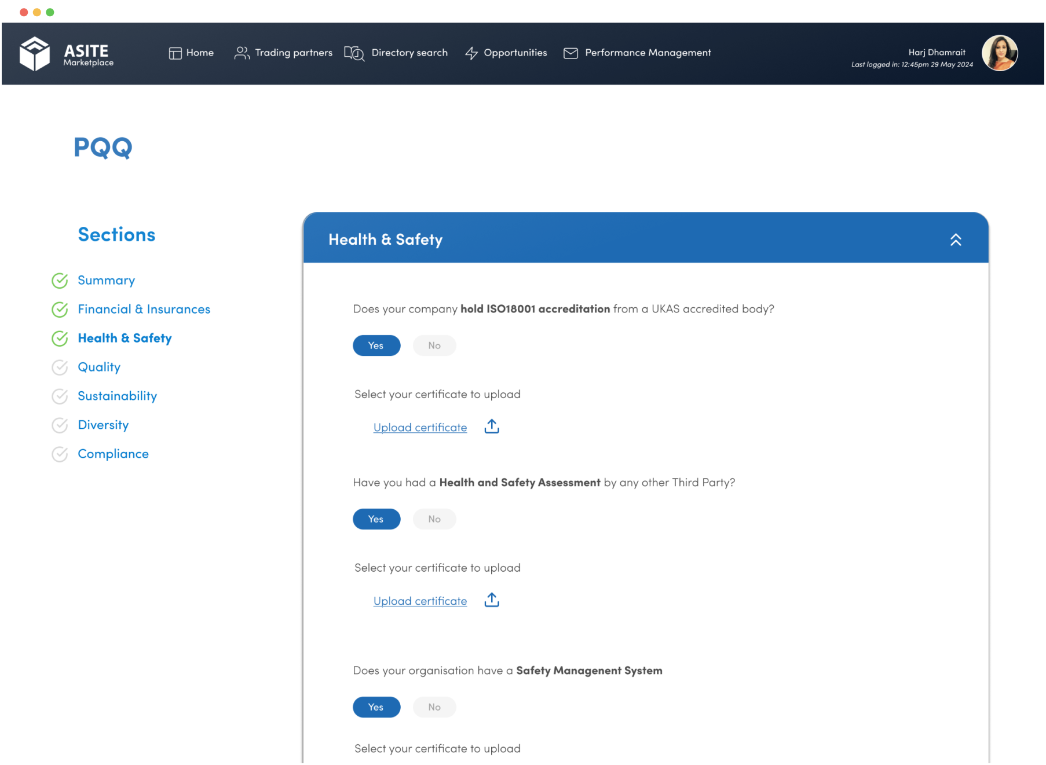Open Performance Management menu item
The height and width of the screenshot is (765, 1046).
click(648, 53)
